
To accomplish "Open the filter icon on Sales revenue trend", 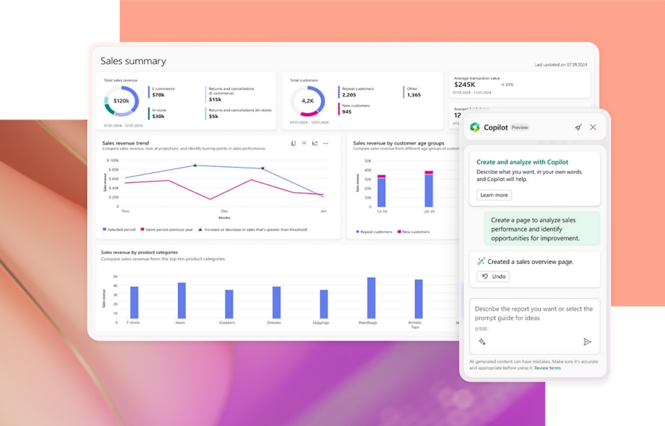I will coord(304,143).
